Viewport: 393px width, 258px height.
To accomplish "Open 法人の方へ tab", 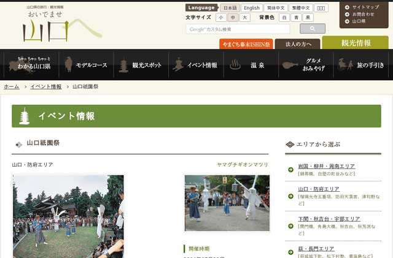I will pyautogui.click(x=297, y=44).
